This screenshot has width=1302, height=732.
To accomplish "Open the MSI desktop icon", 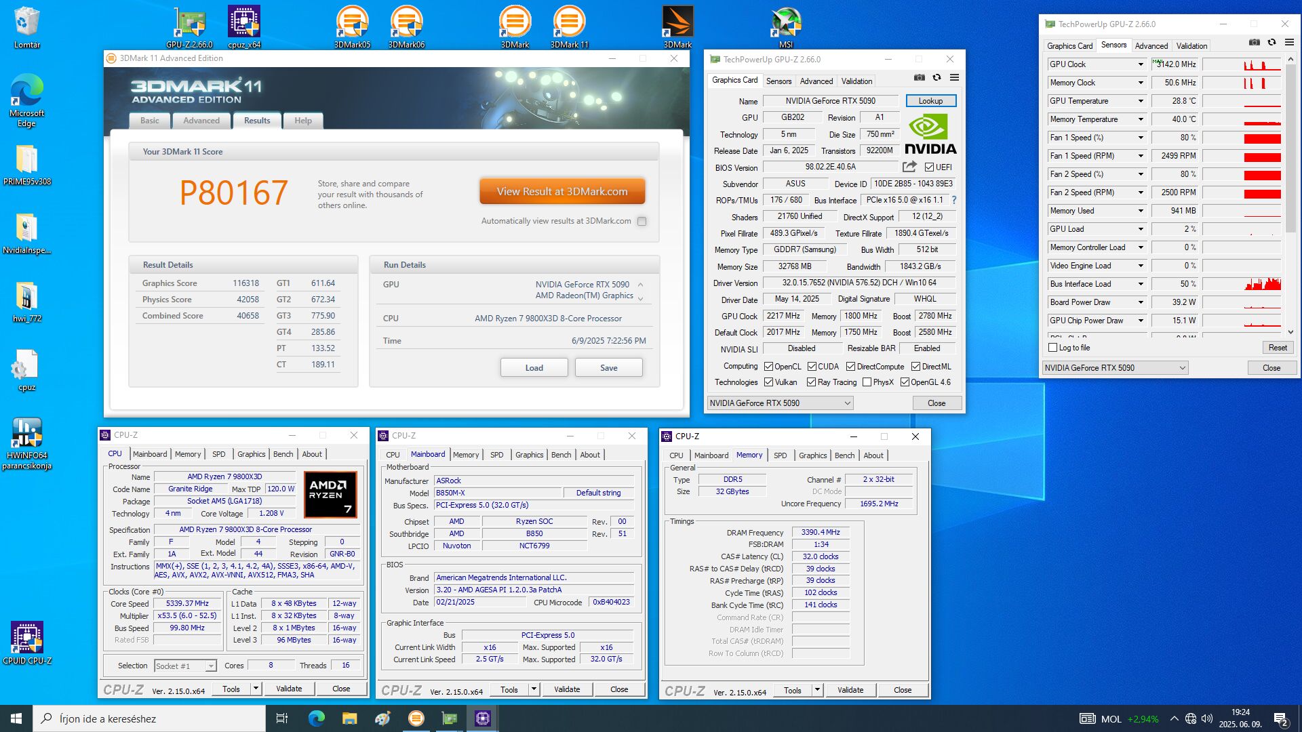I will point(785,27).
